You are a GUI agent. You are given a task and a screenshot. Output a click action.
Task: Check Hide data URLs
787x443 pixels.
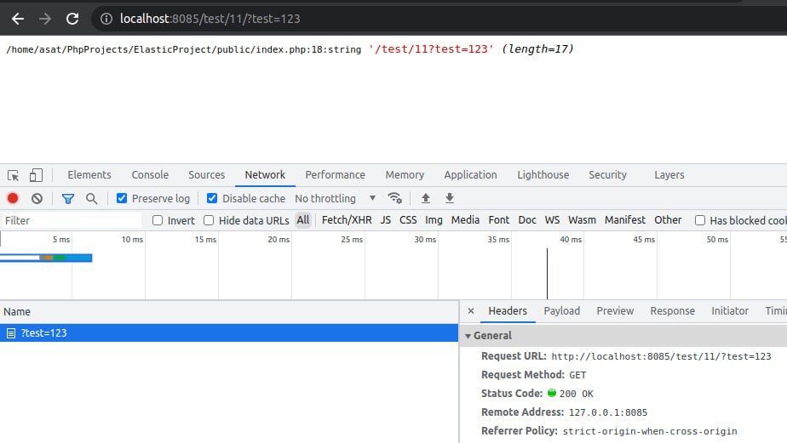click(x=209, y=220)
